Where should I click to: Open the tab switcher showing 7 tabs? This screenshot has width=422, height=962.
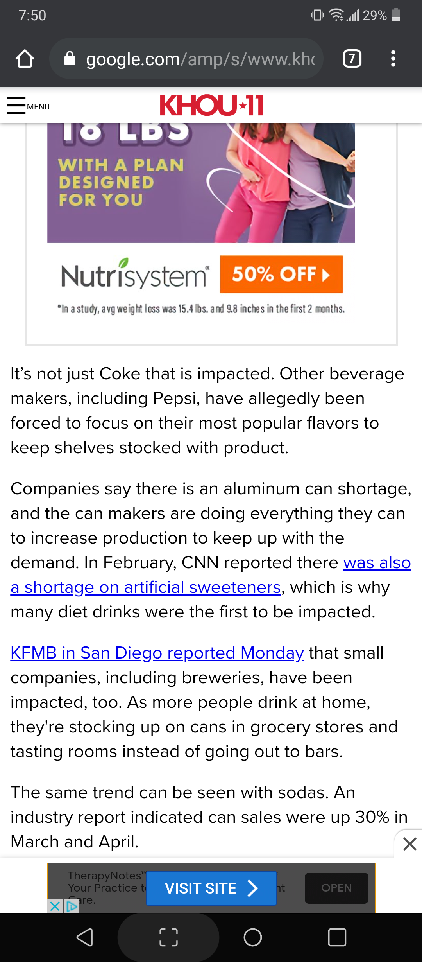tap(352, 59)
